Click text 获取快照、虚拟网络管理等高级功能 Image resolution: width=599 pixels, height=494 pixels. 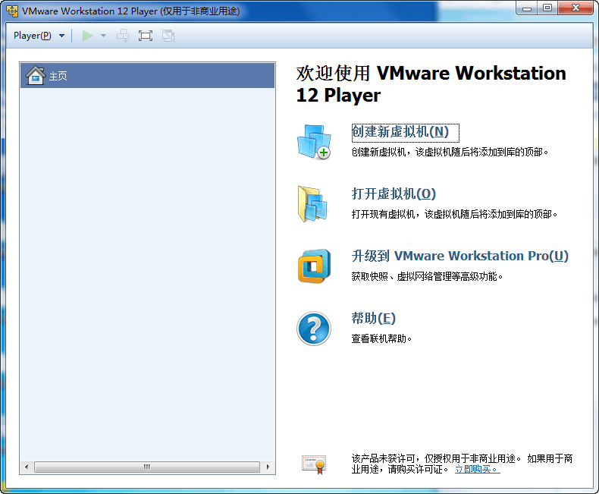click(x=427, y=276)
